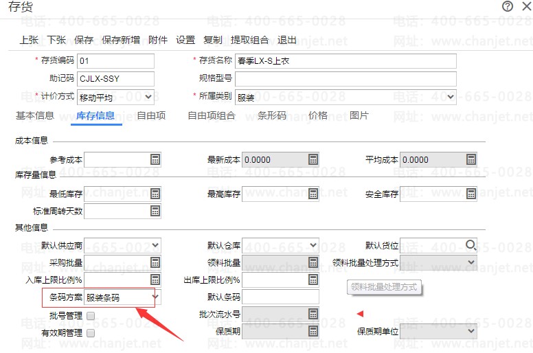
Task: Open 图片 tab
Action: [x=359, y=116]
